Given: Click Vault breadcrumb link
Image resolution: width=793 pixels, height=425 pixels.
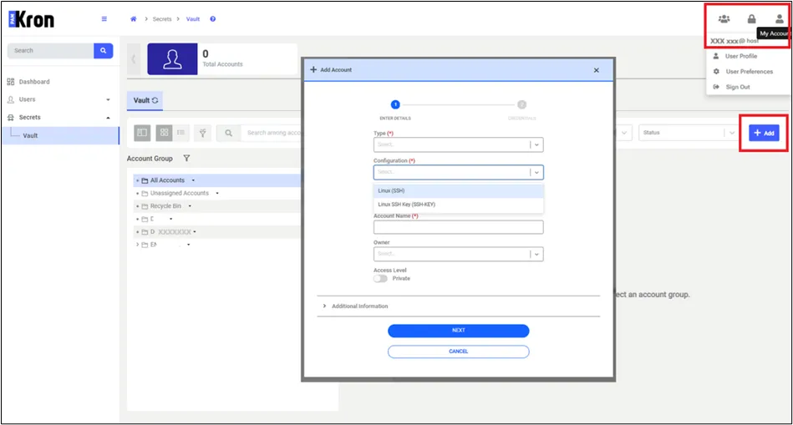Looking at the screenshot, I should click(193, 19).
